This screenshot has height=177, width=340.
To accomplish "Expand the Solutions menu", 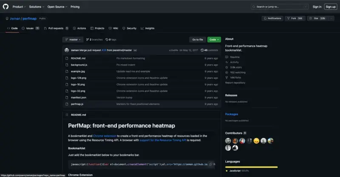I will pyautogui.click(x=37, y=7).
